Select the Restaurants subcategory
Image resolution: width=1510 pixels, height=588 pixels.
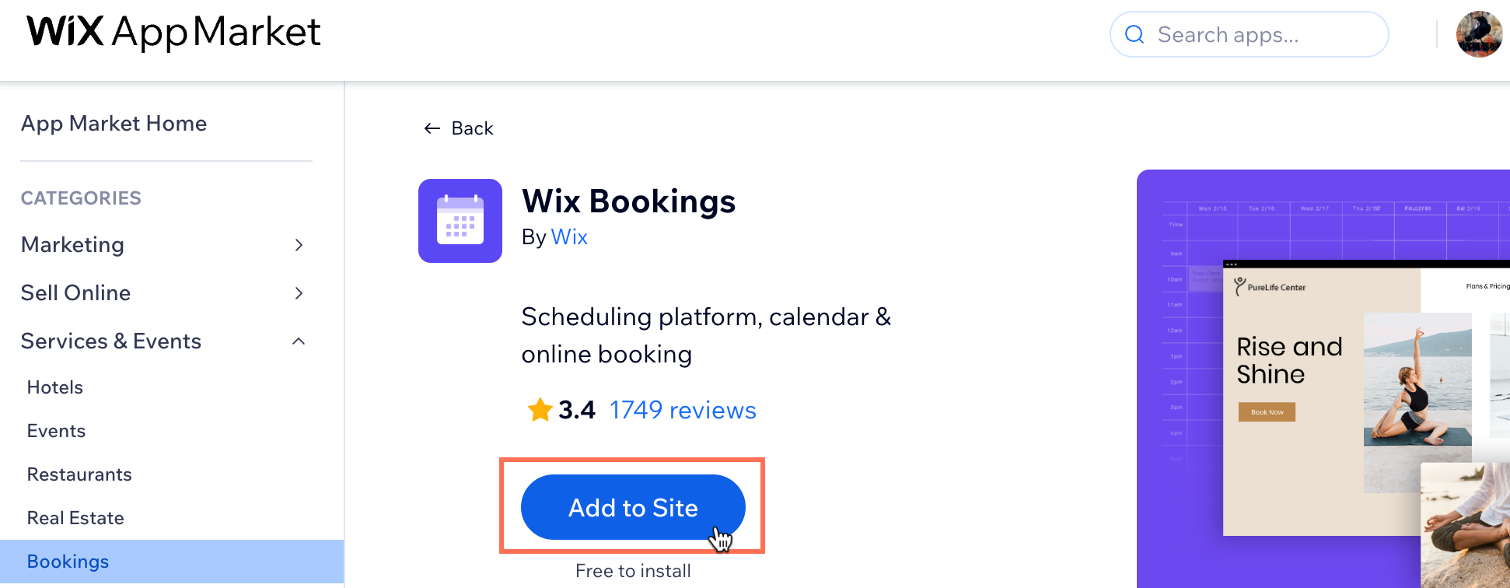click(79, 474)
